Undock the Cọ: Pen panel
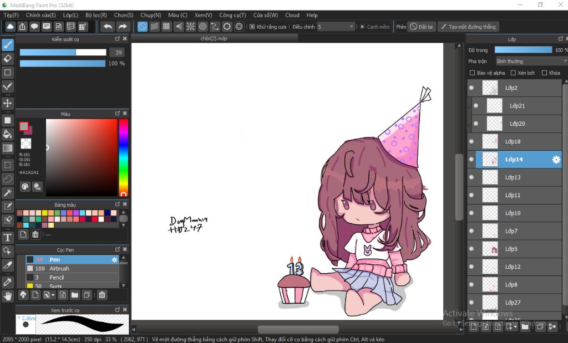Viewport: 568px width, 343px height. click(x=118, y=249)
